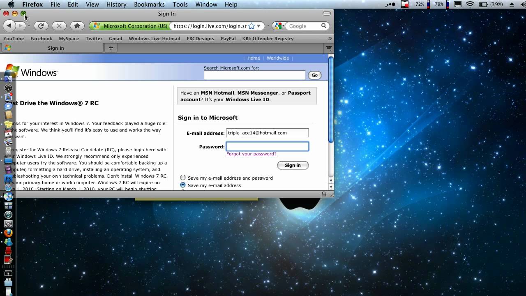Expand the bookmarks toolbar overflow chevron
This screenshot has height=296, width=526.
point(330,38)
